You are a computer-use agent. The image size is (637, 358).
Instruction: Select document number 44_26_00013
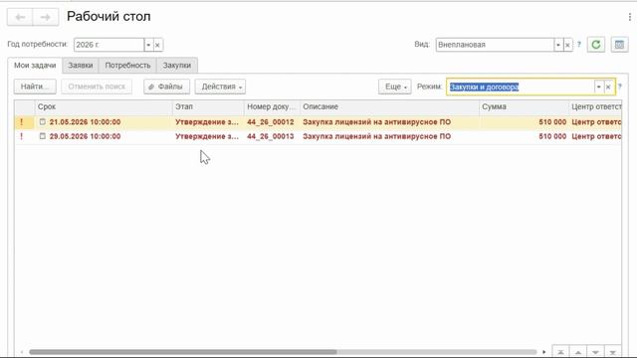coord(270,136)
